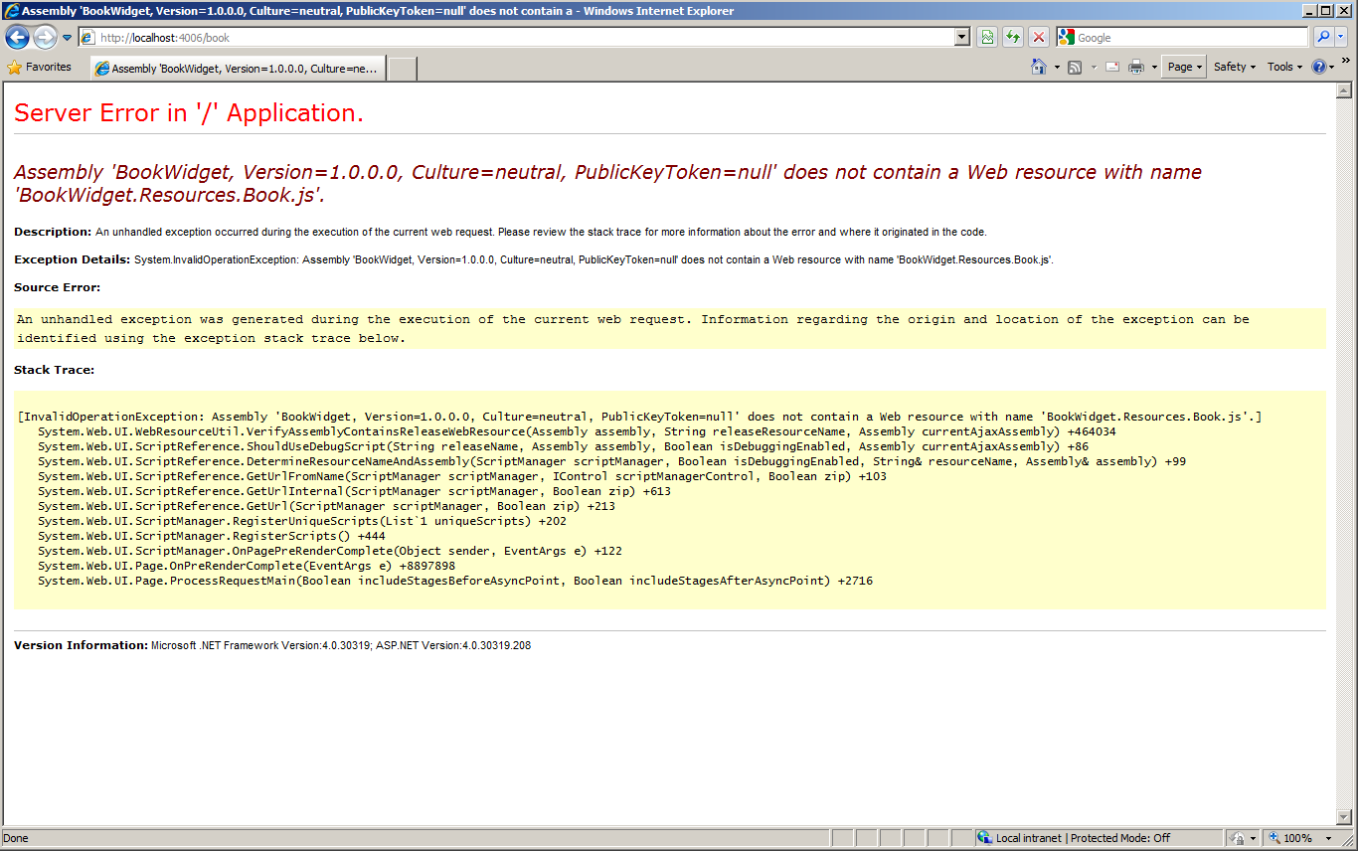This screenshot has height=851, width=1358.
Task: Toggle the Compatibility View icon
Action: click(x=986, y=38)
